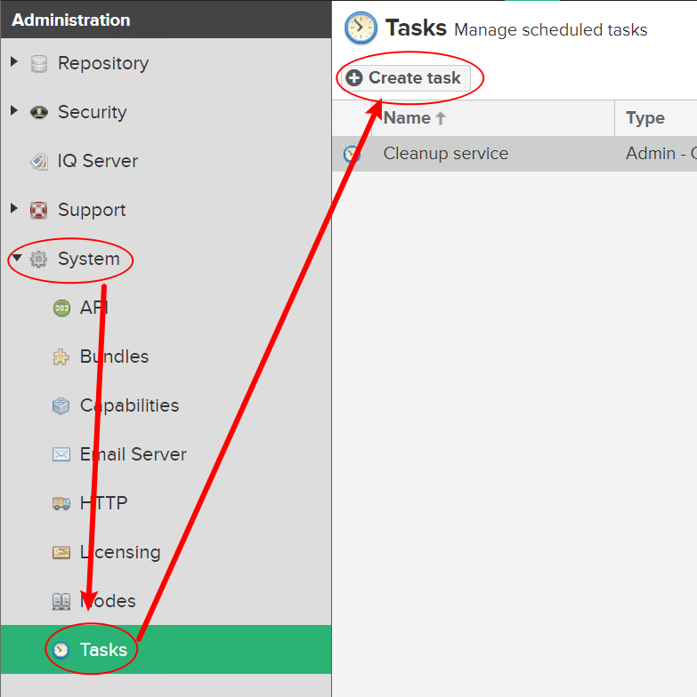
Task: Go to Bundles
Action: 114,357
